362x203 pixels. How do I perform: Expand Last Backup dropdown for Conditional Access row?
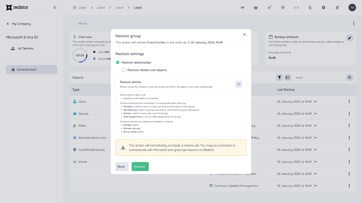point(315,150)
